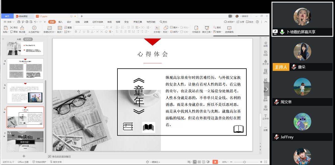Image resolution: width=335 pixels, height=165 pixels.
Task: Toggle the Slides (幻灯片) pane view
Action: pos(28,39)
